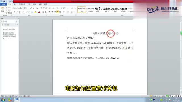Open the font color dropdown arrow
Screen dimensions: 182x102
(41, 12)
